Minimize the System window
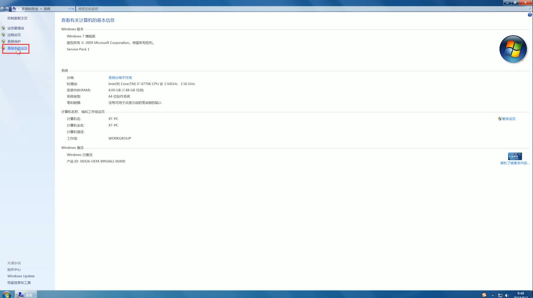Screen dimensions: 533x298 (x=507, y=3)
